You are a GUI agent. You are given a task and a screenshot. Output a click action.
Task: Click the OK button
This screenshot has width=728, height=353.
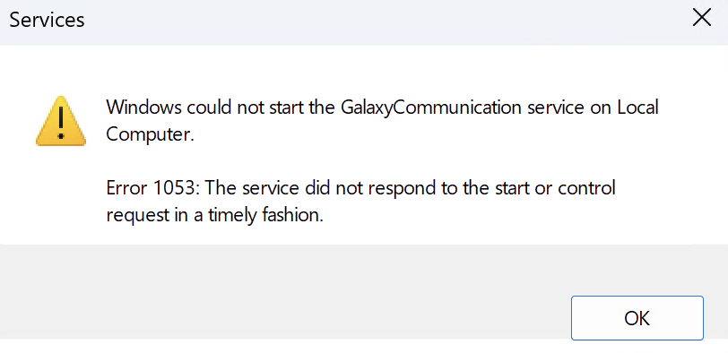coord(637,318)
